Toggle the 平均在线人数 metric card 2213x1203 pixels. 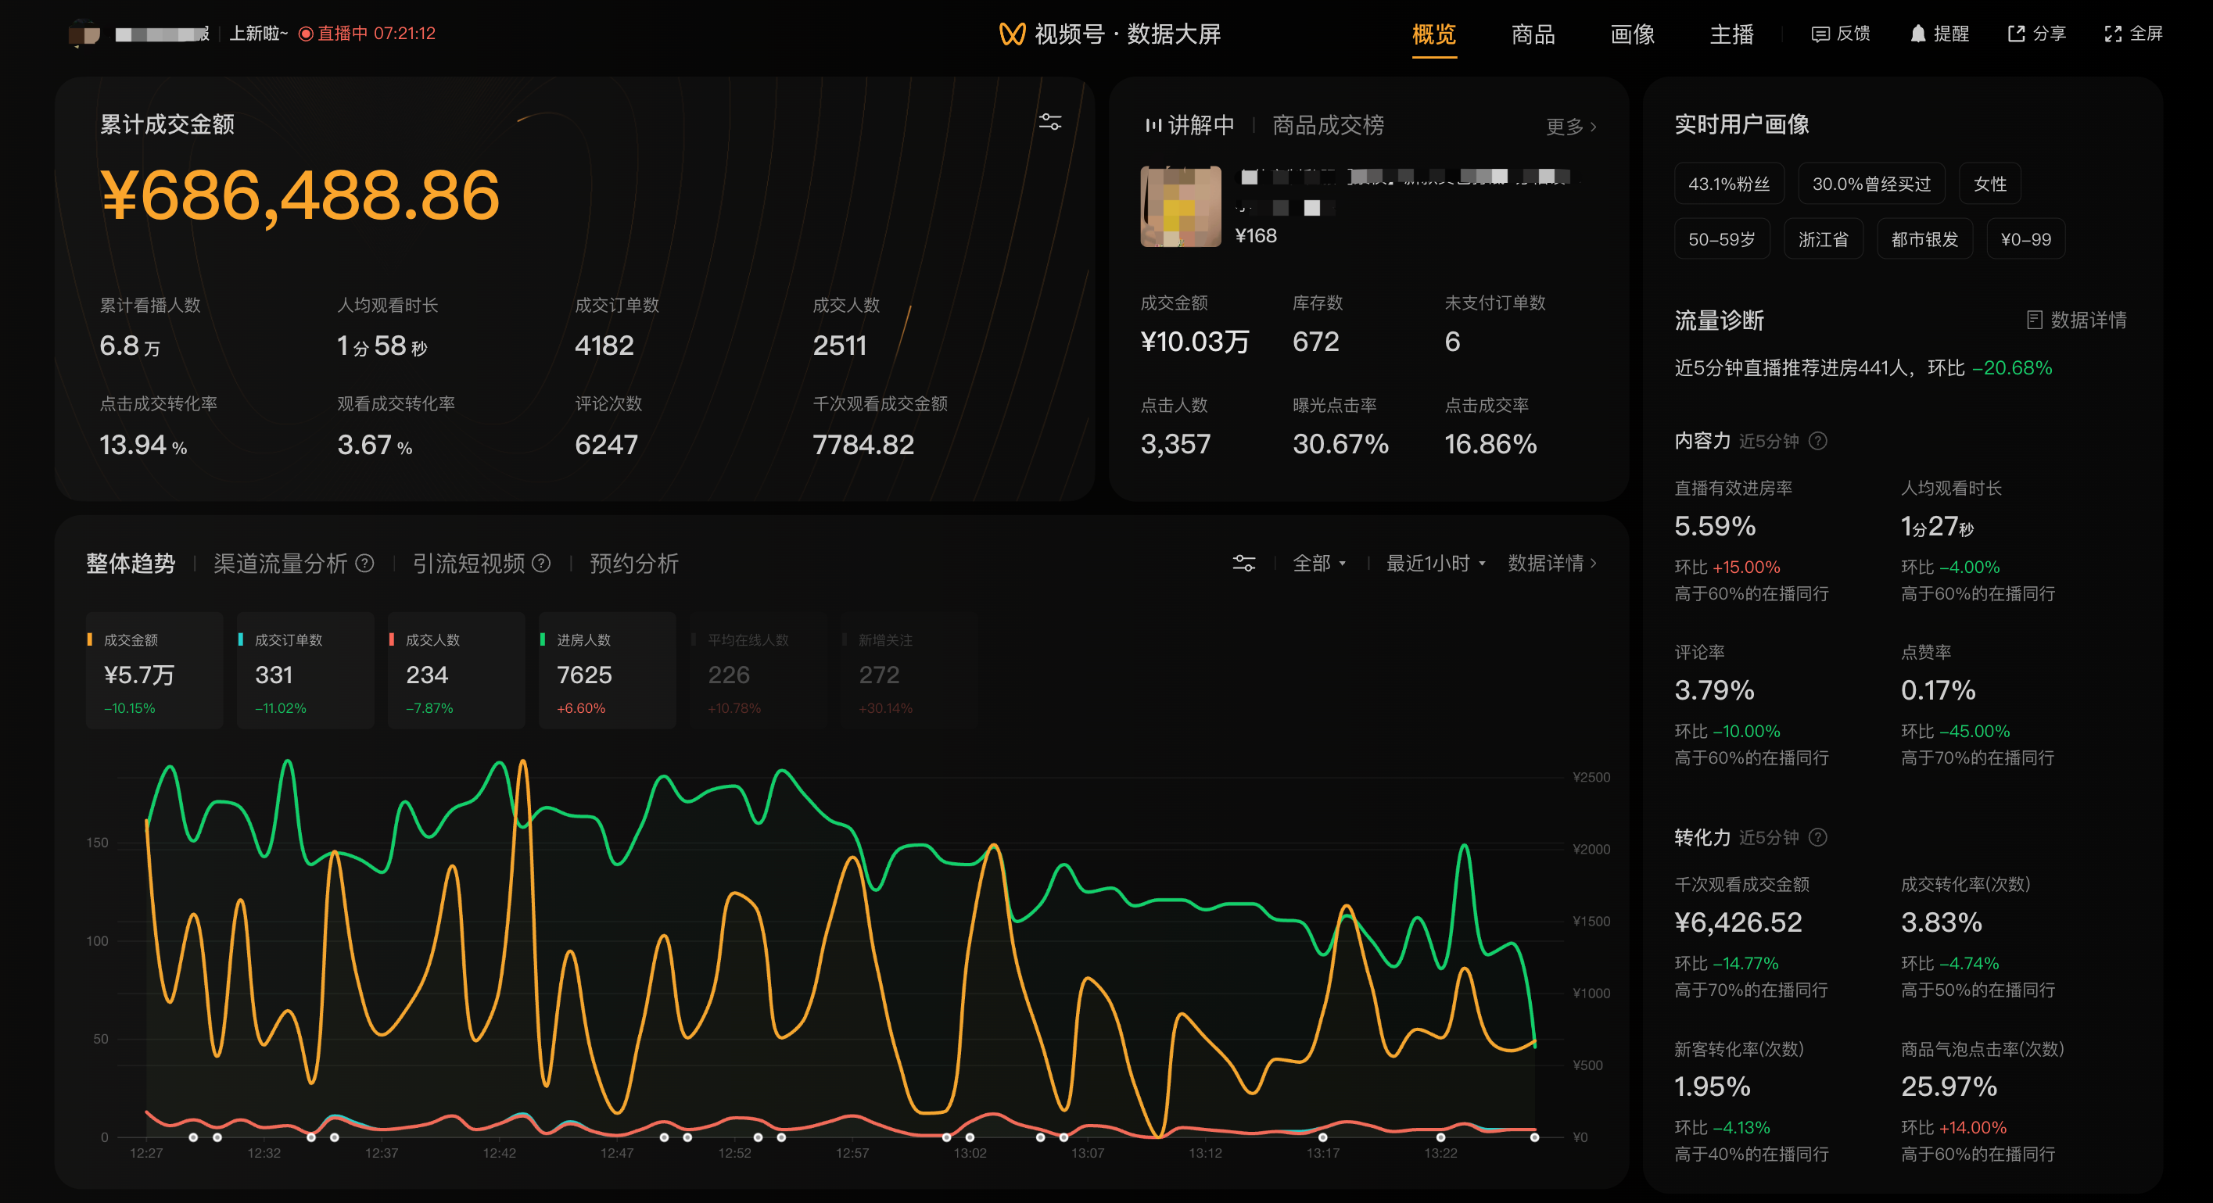[x=758, y=671]
